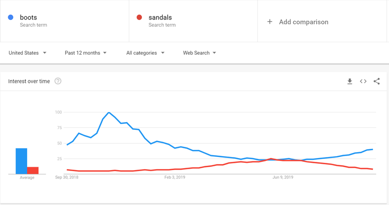Download the Interest over time data
The width and height of the screenshot is (389, 205).
point(350,81)
